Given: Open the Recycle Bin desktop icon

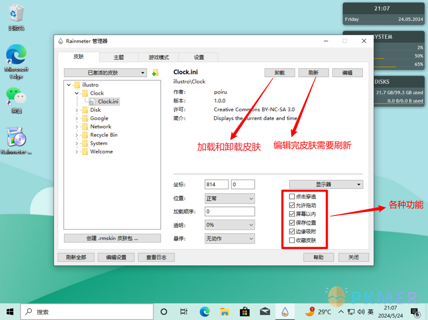Looking at the screenshot, I should (x=16, y=17).
